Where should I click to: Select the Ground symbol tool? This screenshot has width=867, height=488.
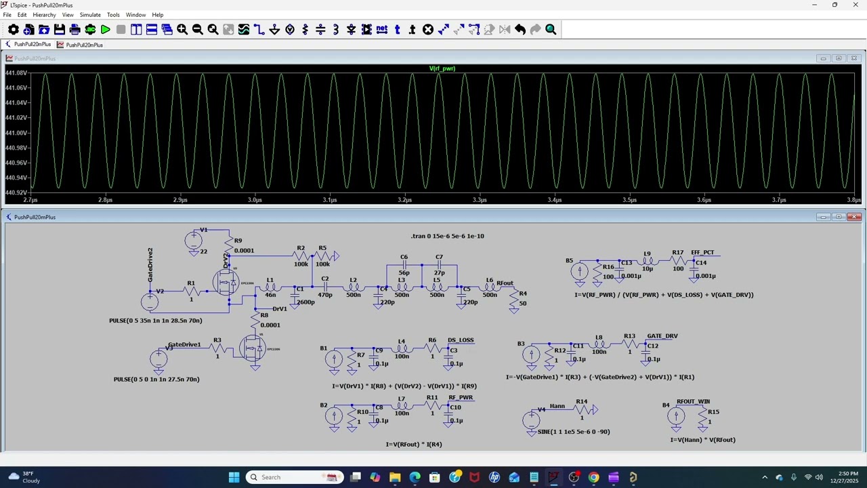(x=274, y=29)
